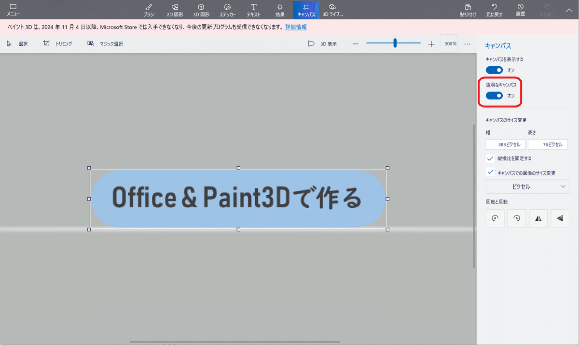Open the メニュー folder menu
This screenshot has width=579, height=345.
pos(13,10)
